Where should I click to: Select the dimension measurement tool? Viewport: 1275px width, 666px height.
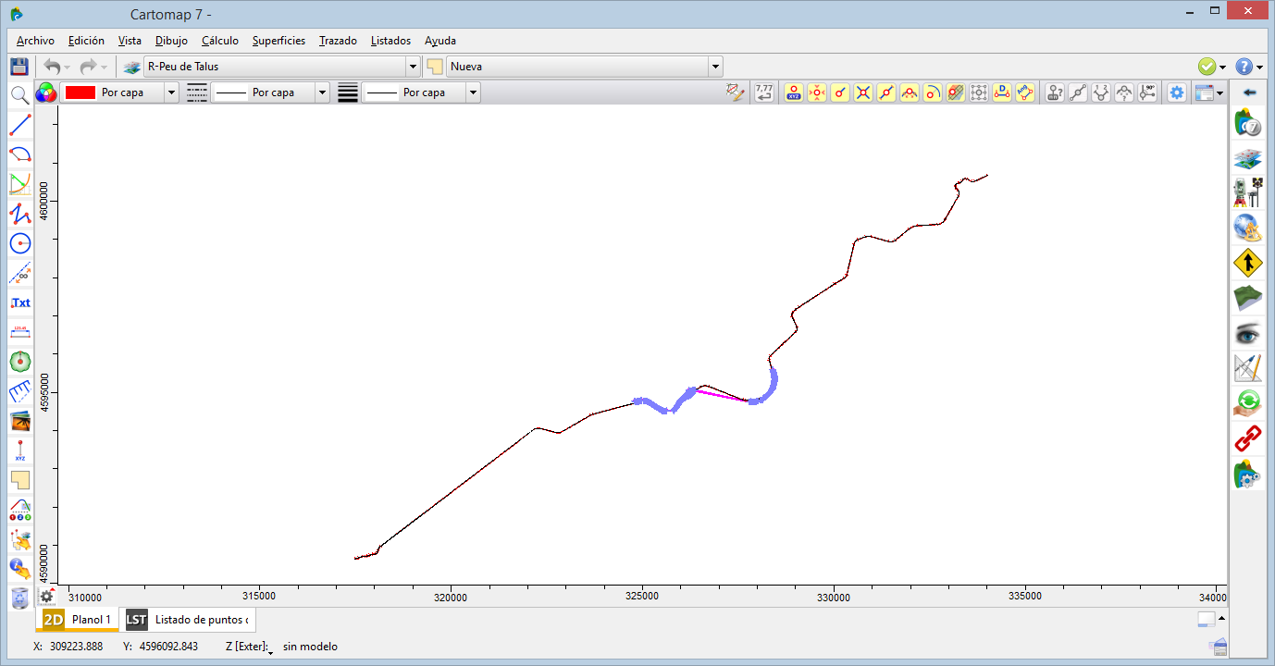(20, 332)
